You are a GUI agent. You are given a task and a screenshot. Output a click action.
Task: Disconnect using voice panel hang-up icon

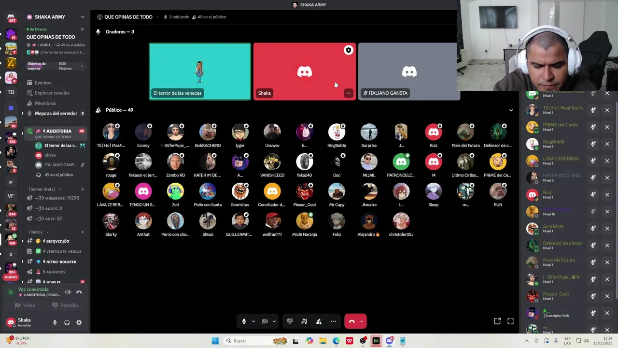[79, 292]
